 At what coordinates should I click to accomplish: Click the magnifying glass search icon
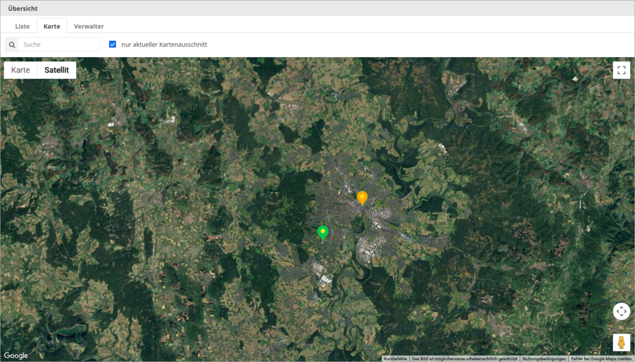pos(12,45)
